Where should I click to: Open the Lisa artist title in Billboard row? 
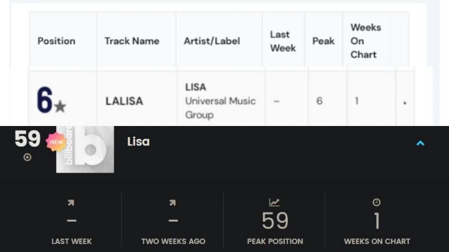point(138,142)
